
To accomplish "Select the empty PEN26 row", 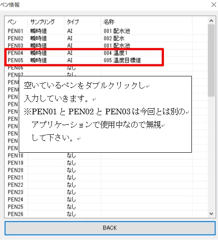I will (106, 214).
